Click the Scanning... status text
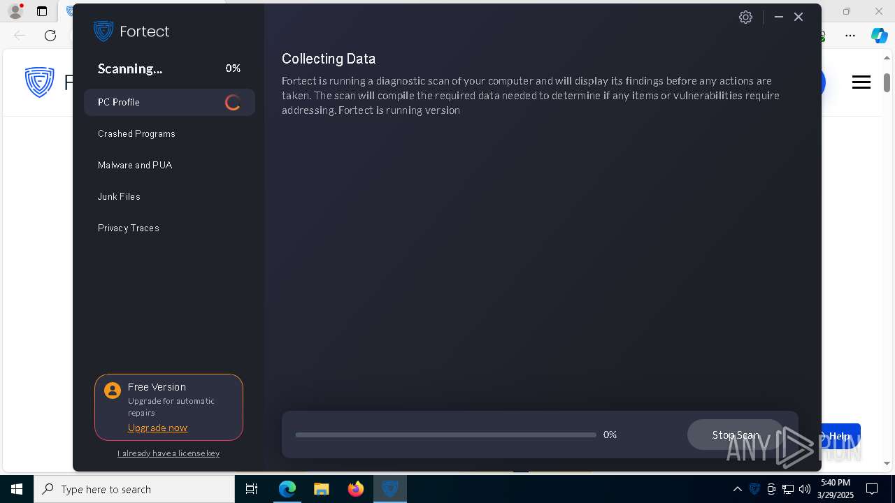This screenshot has width=895, height=503. click(x=130, y=68)
